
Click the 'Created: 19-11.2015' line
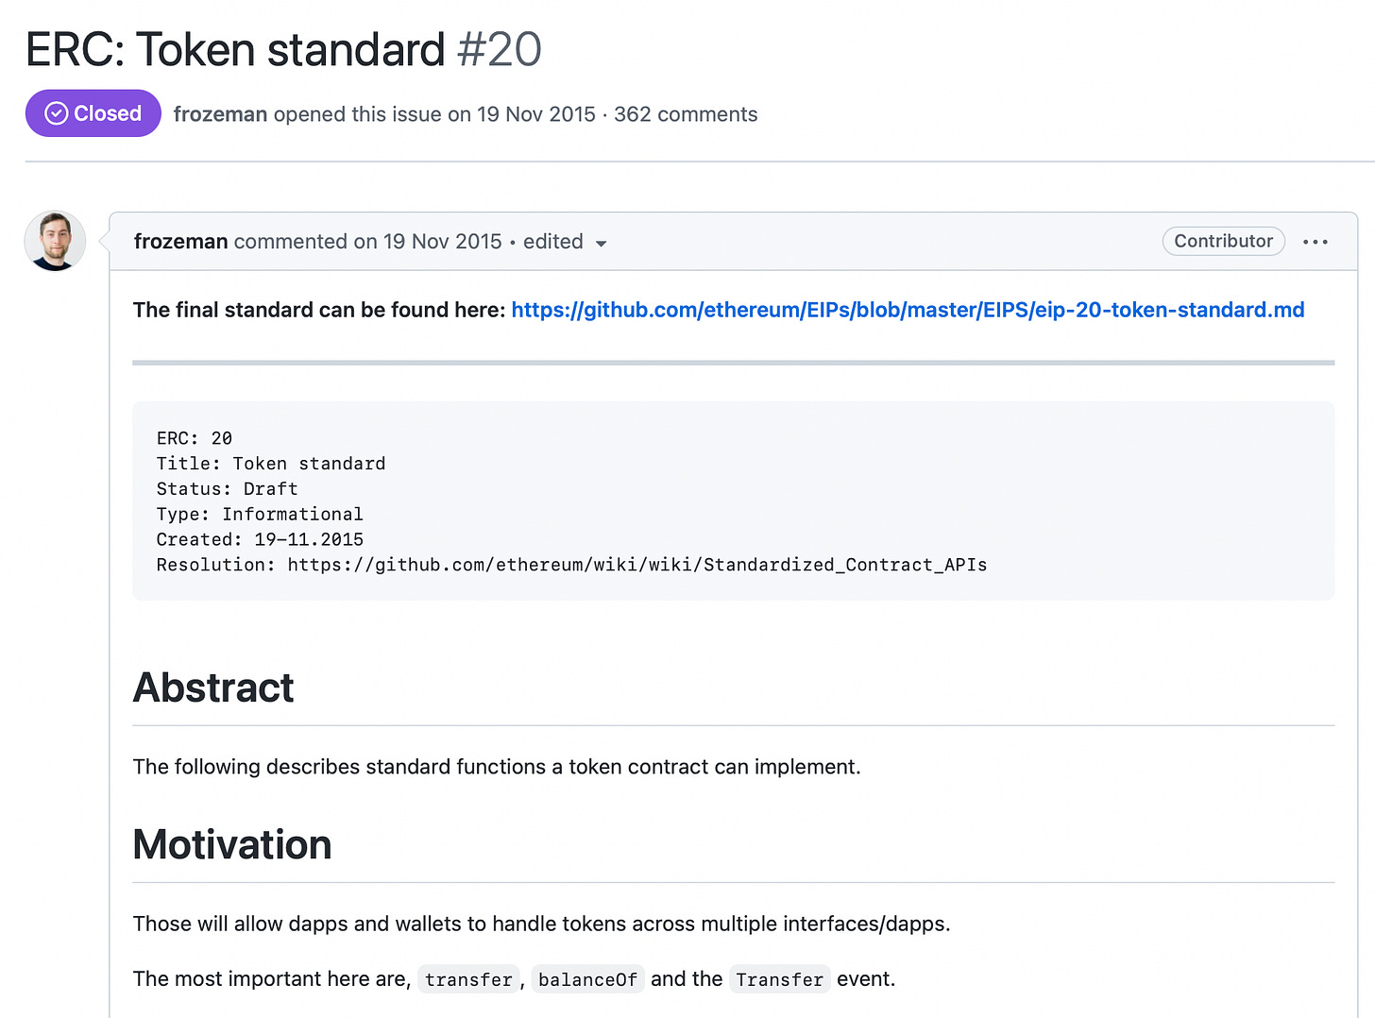260,540
